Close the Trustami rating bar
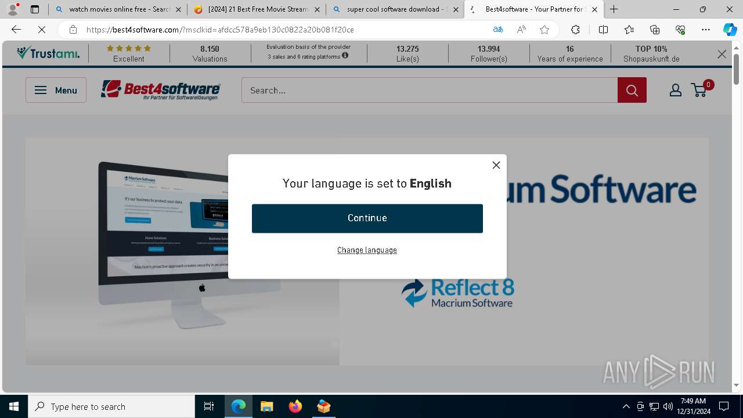 (722, 54)
